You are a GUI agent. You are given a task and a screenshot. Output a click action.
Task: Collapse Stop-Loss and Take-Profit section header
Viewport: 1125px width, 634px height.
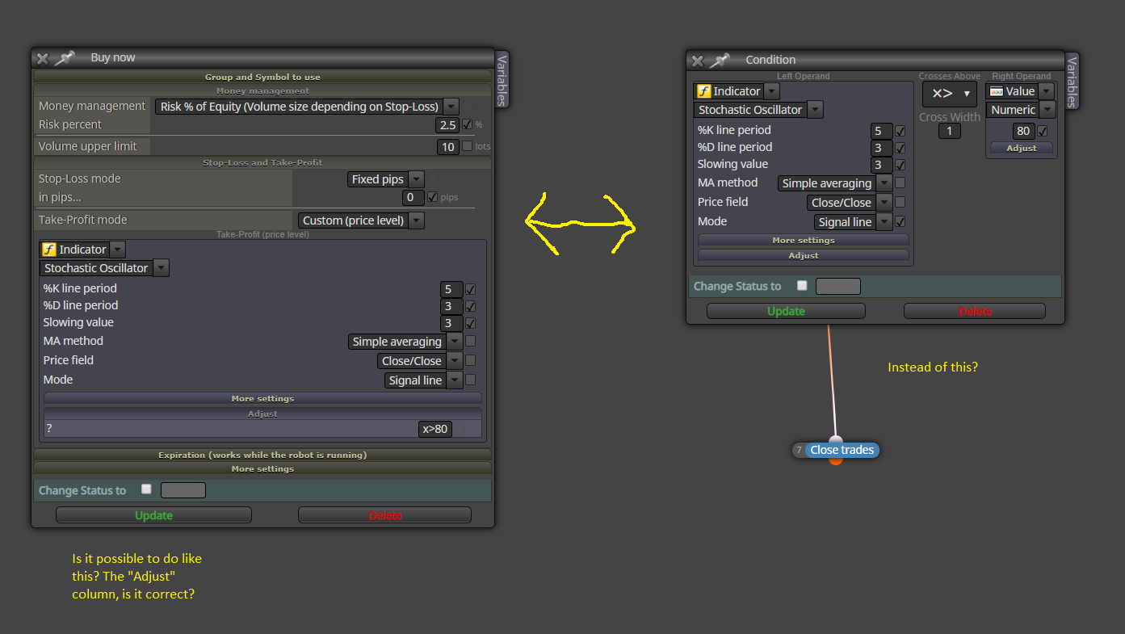(262, 162)
